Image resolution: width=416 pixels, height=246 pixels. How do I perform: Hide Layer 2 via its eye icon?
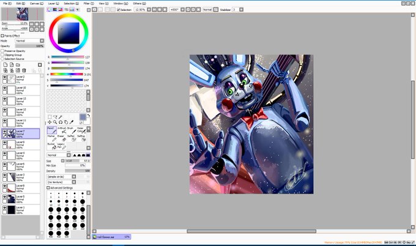(4, 77)
